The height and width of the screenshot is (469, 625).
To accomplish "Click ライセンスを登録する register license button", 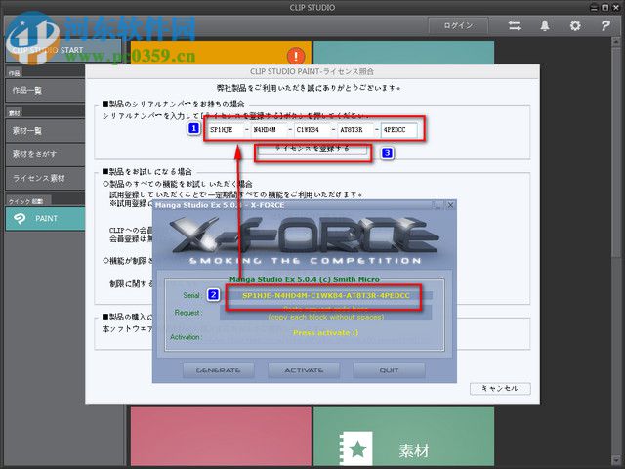I will (x=312, y=149).
